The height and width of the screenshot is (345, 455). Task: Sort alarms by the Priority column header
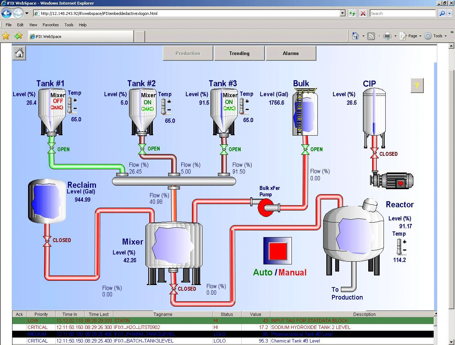[x=41, y=314]
